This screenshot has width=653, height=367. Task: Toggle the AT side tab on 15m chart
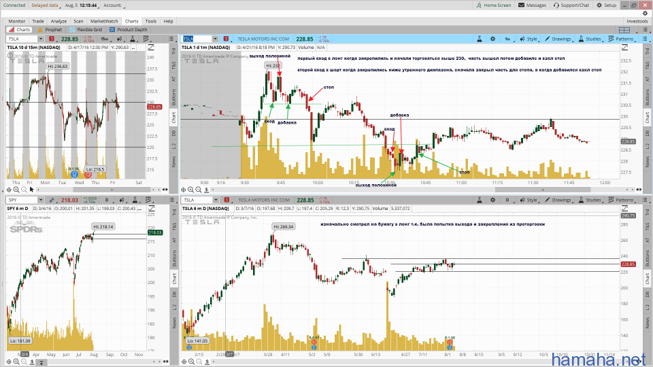(x=173, y=79)
